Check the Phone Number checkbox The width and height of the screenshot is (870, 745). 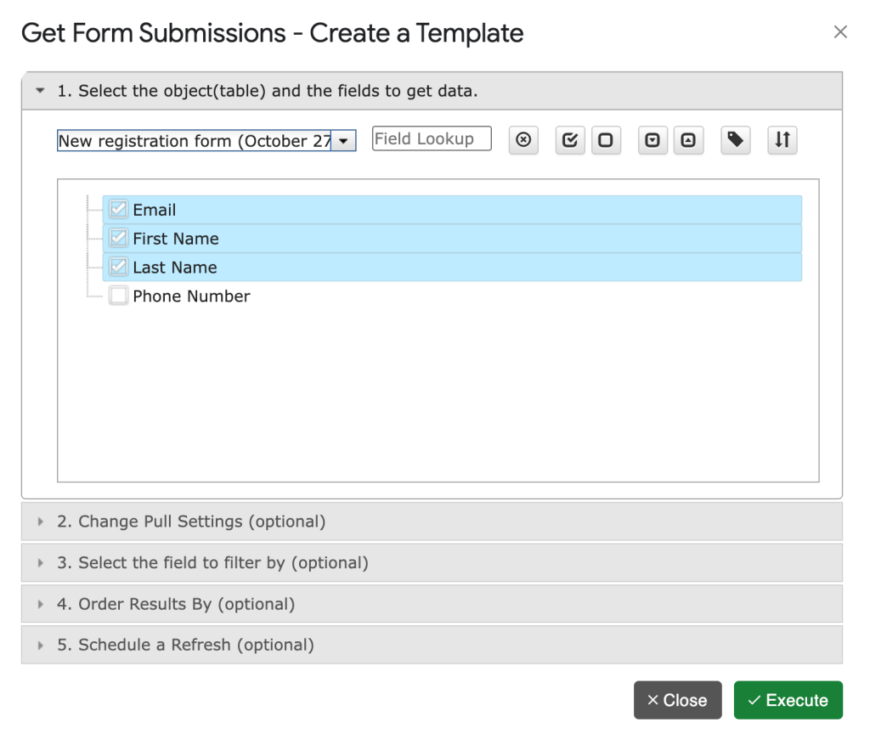click(119, 296)
